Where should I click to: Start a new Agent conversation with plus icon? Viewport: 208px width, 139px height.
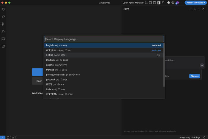point(191,9)
